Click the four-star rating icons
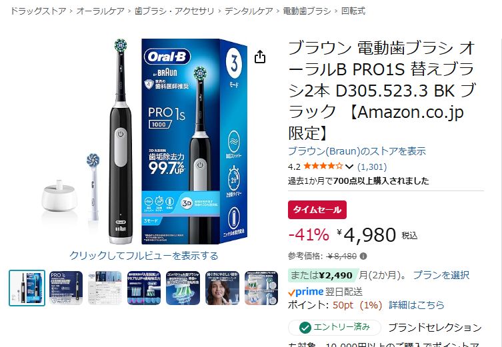 point(323,167)
